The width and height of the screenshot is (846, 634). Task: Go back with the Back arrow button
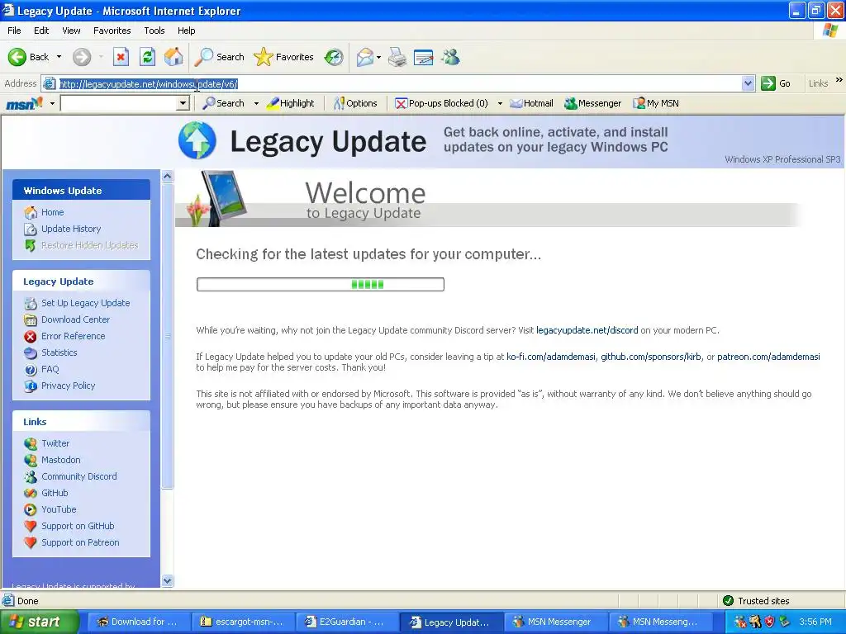tap(28, 57)
